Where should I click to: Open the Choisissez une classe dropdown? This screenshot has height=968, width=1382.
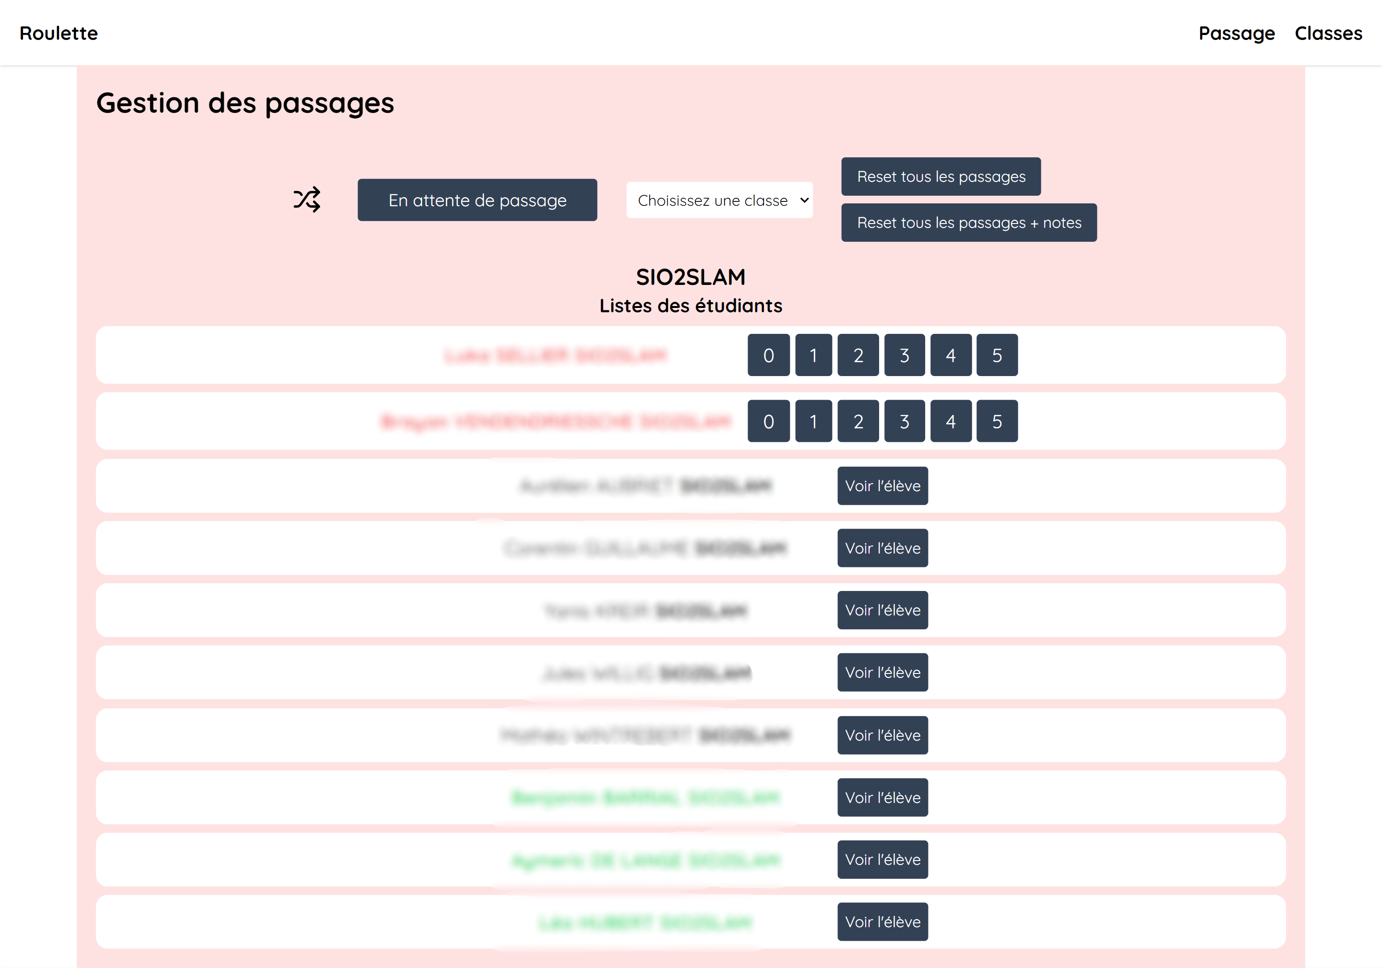pos(719,201)
